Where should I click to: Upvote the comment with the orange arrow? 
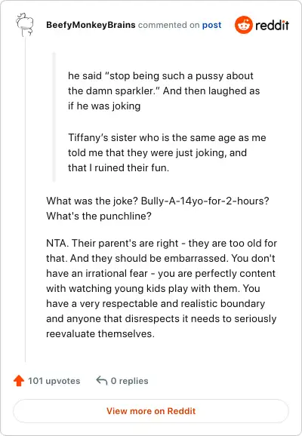[x=19, y=381]
